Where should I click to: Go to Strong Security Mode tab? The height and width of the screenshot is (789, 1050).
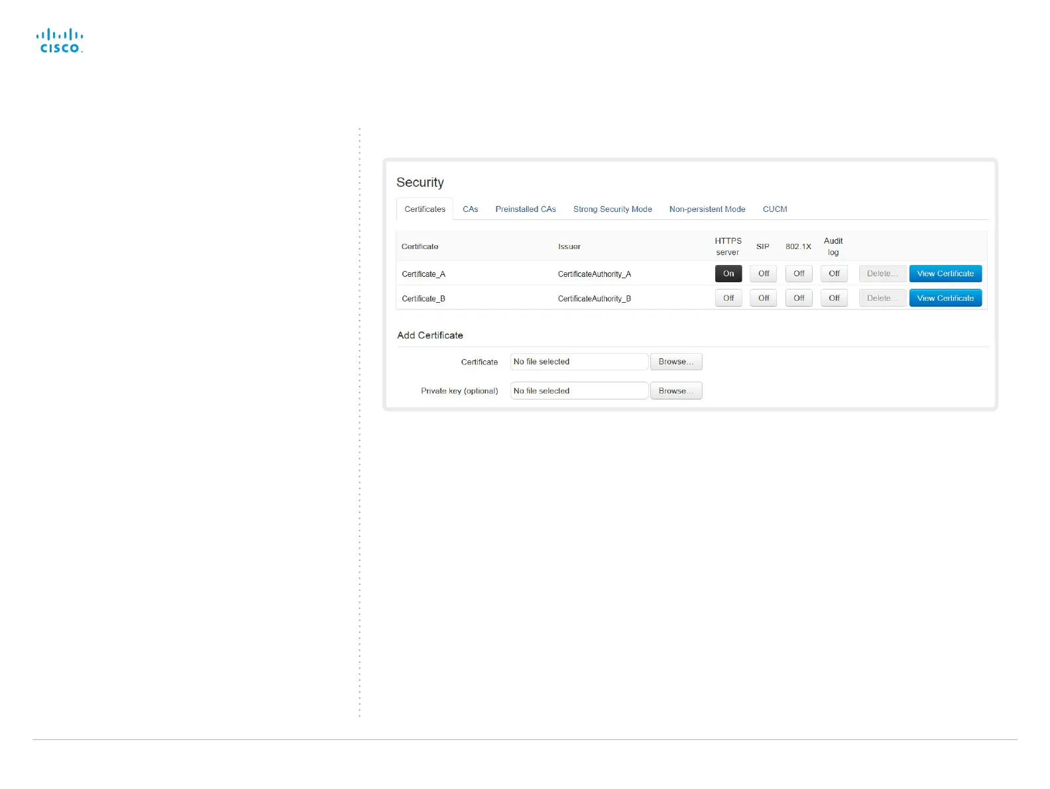612,209
